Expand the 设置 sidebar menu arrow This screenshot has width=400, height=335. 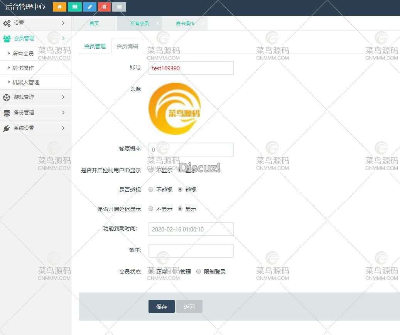coord(63,23)
